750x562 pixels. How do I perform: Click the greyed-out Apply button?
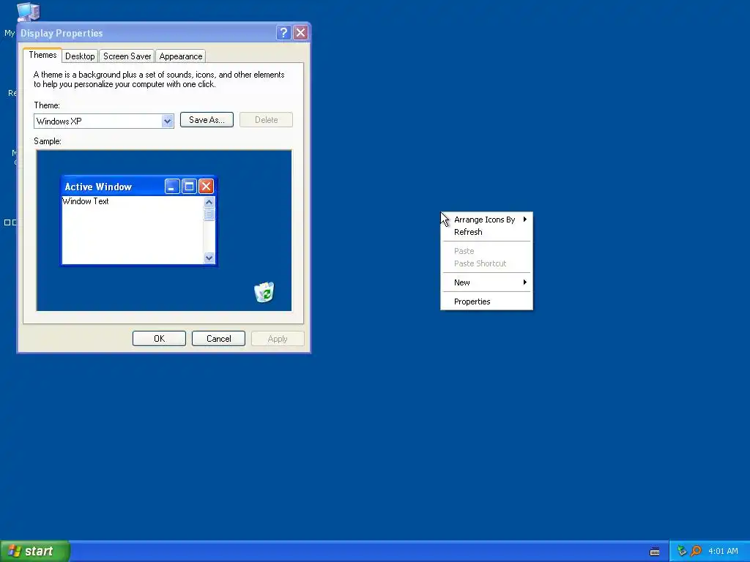tap(278, 338)
